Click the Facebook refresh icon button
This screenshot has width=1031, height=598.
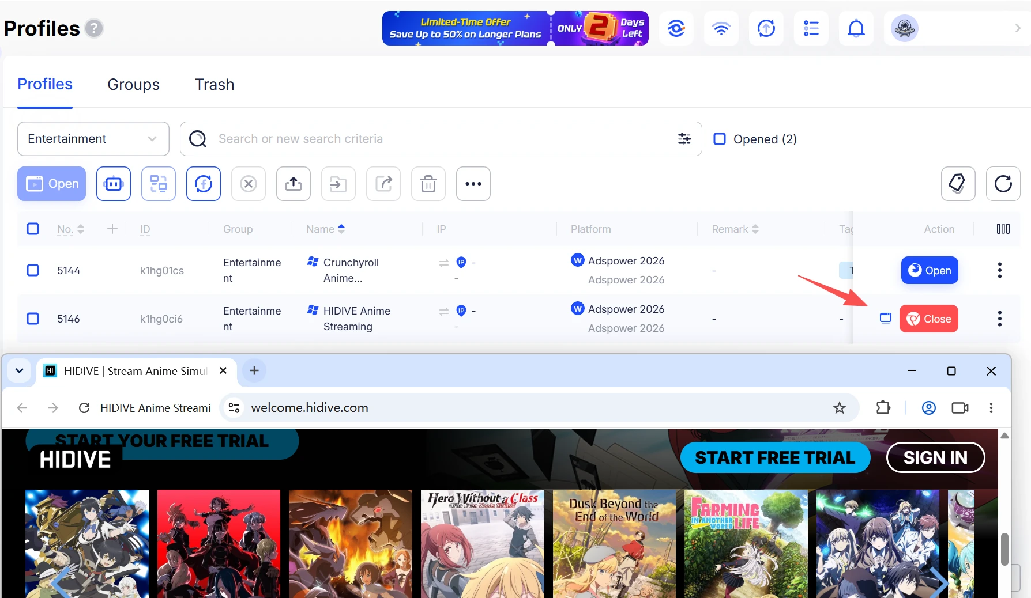click(x=204, y=184)
